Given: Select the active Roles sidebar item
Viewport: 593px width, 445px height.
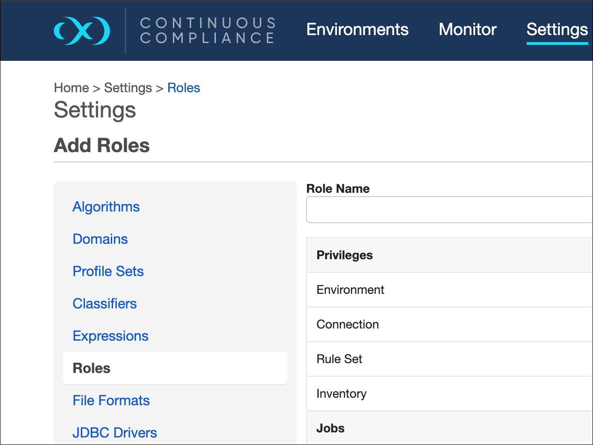Looking at the screenshot, I should pos(92,368).
